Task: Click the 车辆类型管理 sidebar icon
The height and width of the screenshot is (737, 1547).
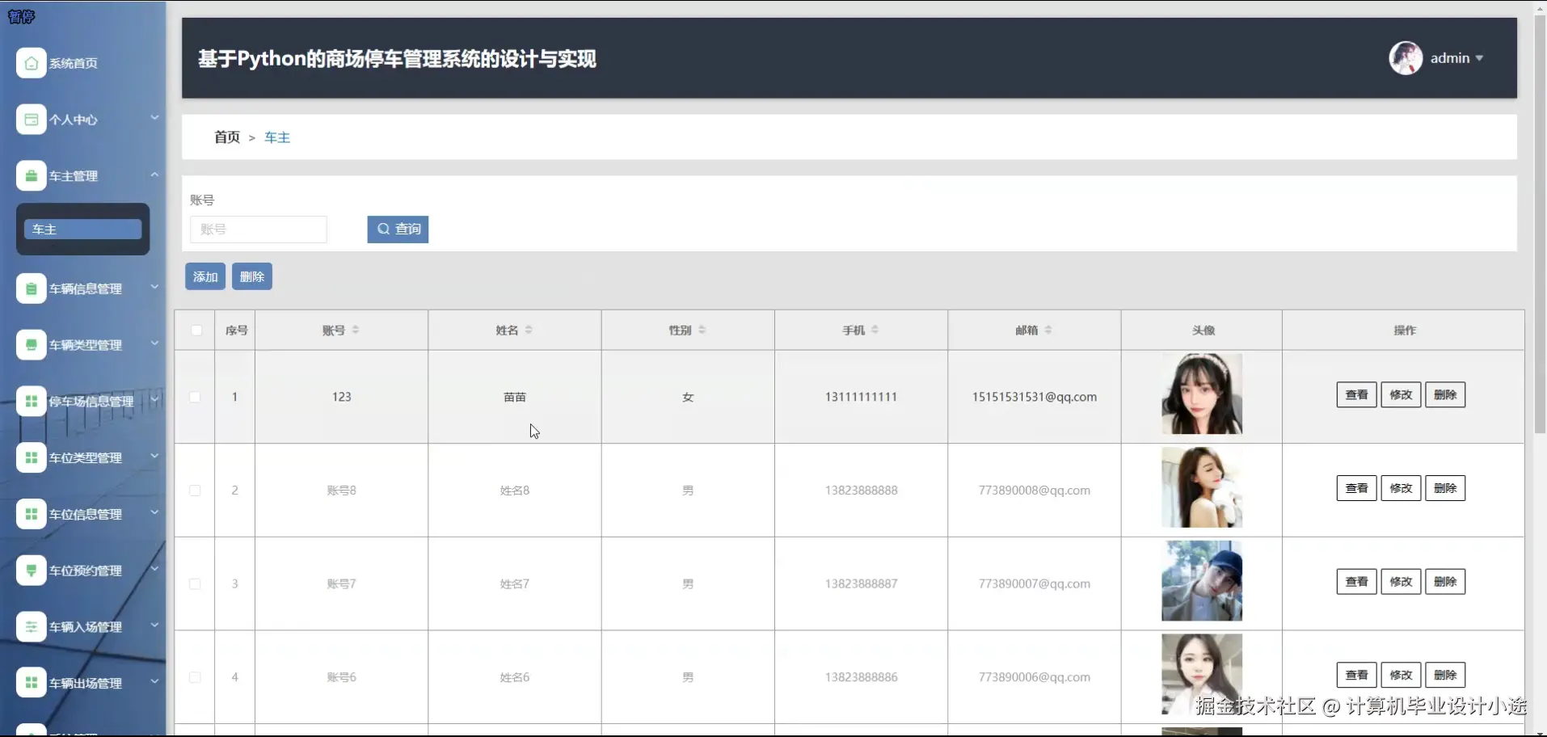Action: (31, 345)
